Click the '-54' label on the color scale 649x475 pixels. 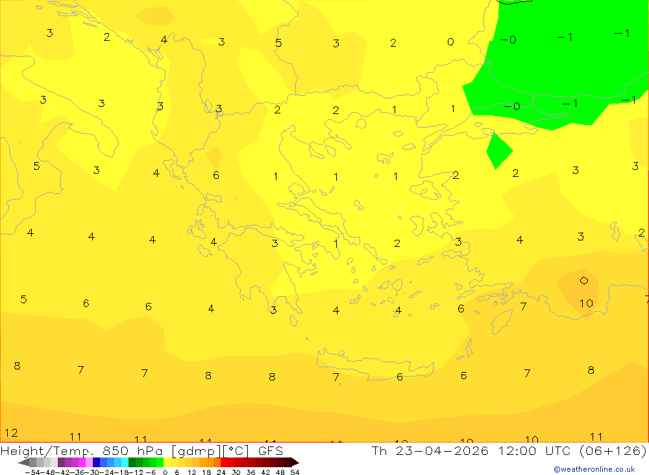click(x=32, y=472)
